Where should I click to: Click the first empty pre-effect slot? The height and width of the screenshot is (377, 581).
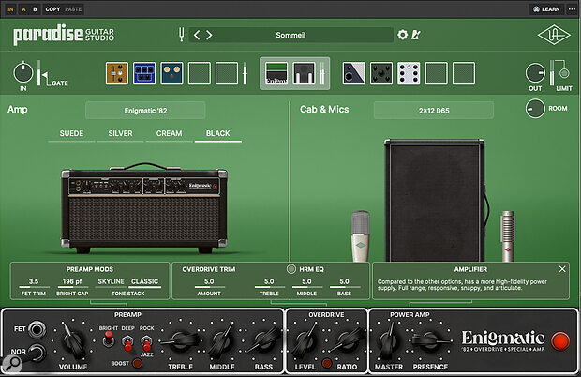pos(200,73)
